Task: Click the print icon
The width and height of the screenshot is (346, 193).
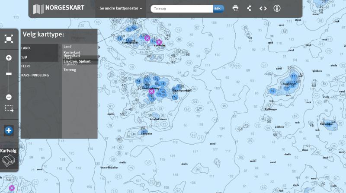Action: click(235, 8)
